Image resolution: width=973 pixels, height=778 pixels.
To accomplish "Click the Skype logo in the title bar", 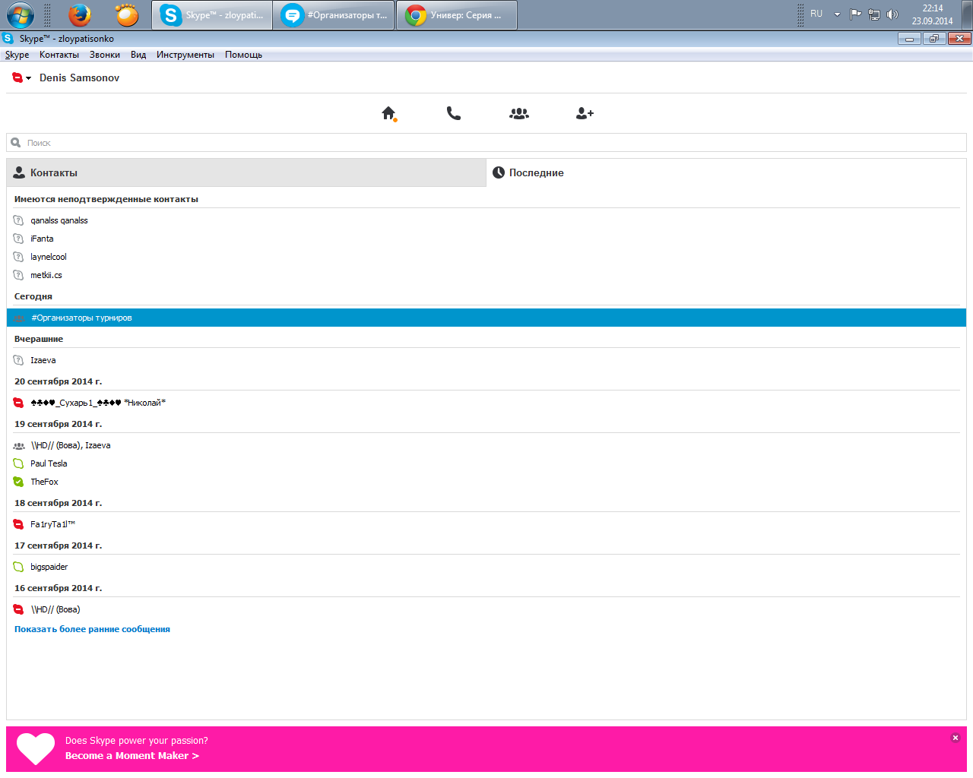I will point(8,38).
